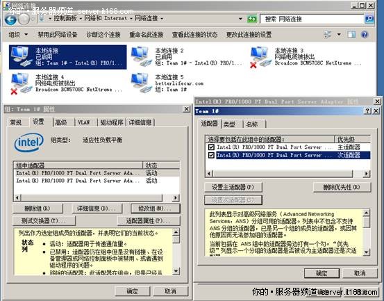
Task: Click the 测试交换器(T)... button
Action: point(44,221)
